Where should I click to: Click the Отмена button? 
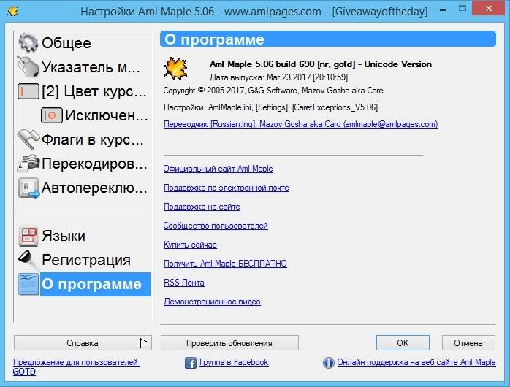tap(468, 342)
